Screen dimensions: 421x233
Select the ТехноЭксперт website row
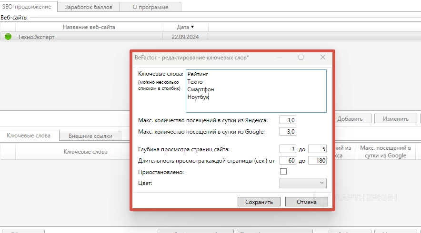point(95,37)
